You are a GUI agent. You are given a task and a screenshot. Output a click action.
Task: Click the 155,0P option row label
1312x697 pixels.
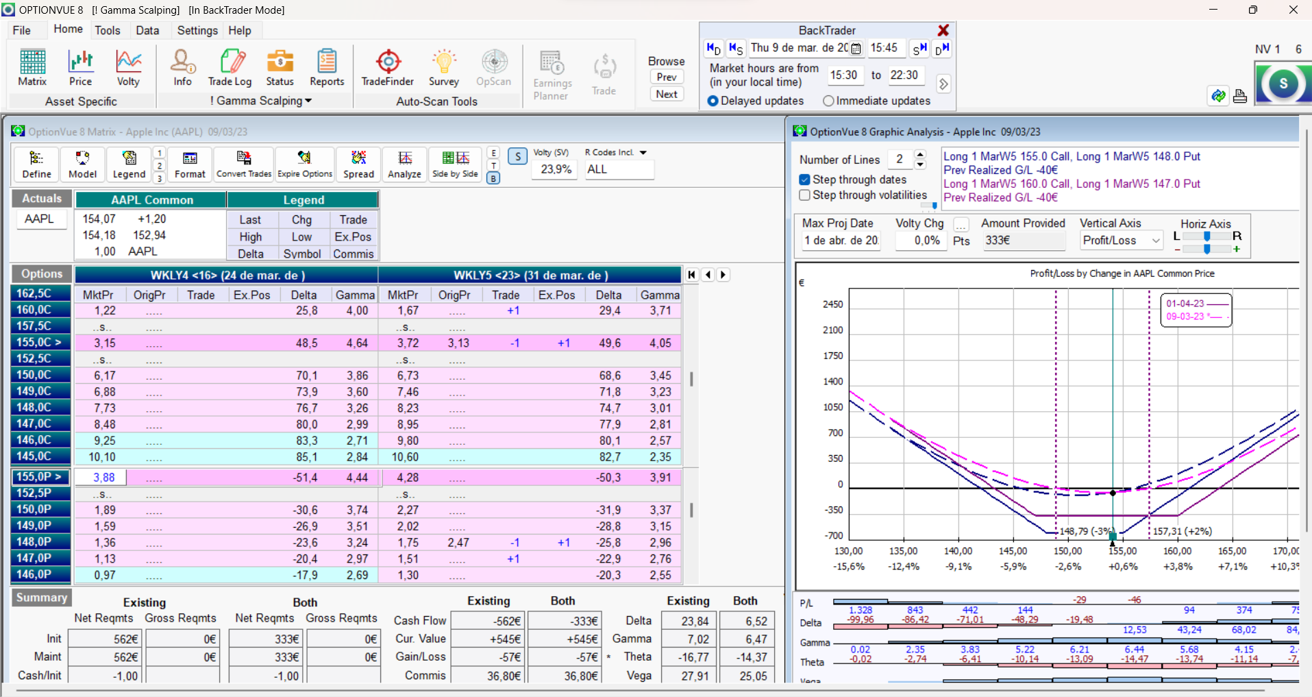(x=41, y=477)
